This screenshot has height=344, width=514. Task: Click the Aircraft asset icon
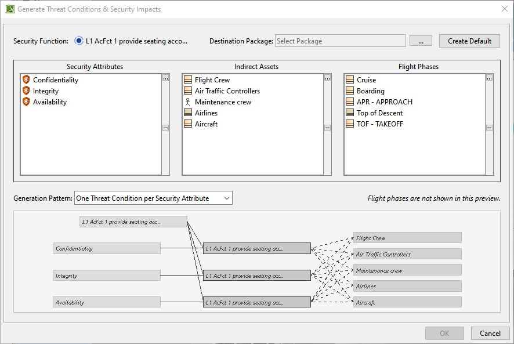pyautogui.click(x=187, y=124)
